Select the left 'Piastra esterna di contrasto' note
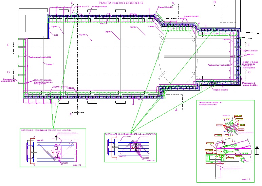Viewport: 262px width, 186px height. point(8,80)
